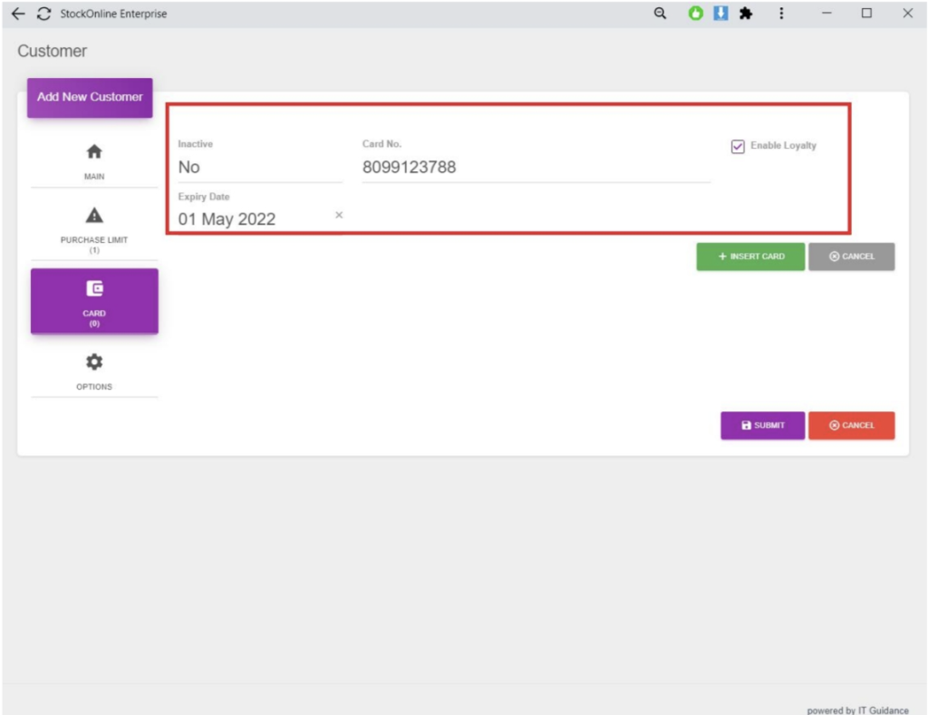
Task: Click into the Card No. input field
Action: click(x=535, y=167)
